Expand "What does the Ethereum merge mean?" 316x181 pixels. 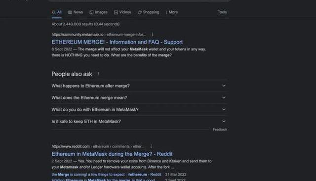pyautogui.click(x=139, y=97)
